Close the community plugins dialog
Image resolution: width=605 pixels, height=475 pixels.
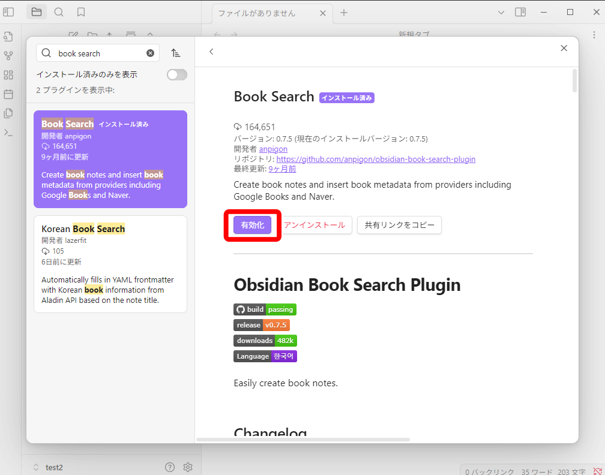[564, 48]
